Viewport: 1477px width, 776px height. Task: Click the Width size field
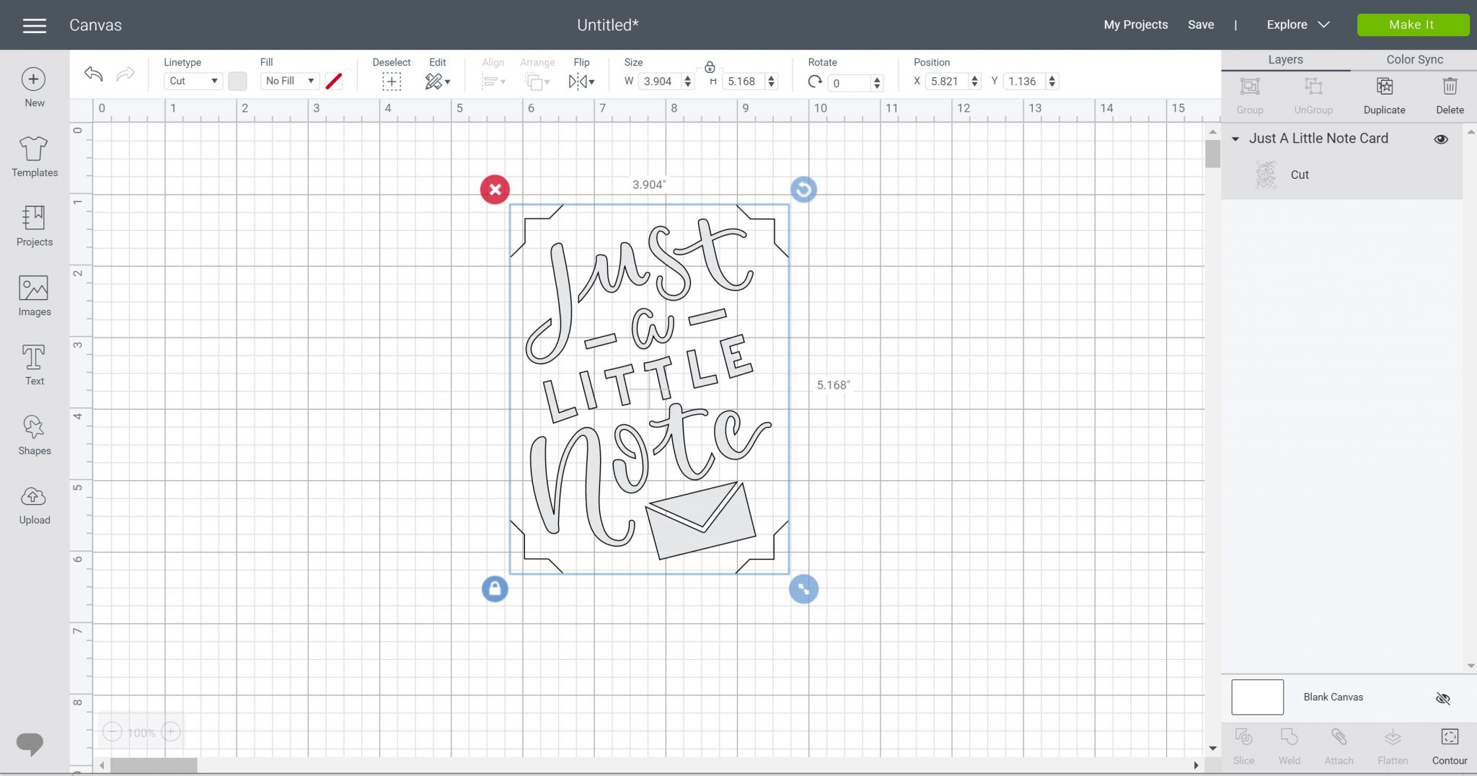660,81
